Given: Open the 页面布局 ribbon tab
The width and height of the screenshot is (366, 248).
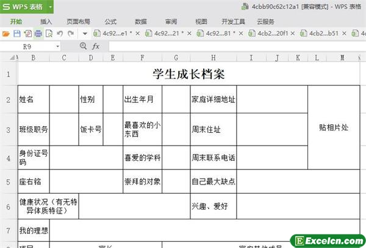Looking at the screenshot, I should click(x=78, y=22).
